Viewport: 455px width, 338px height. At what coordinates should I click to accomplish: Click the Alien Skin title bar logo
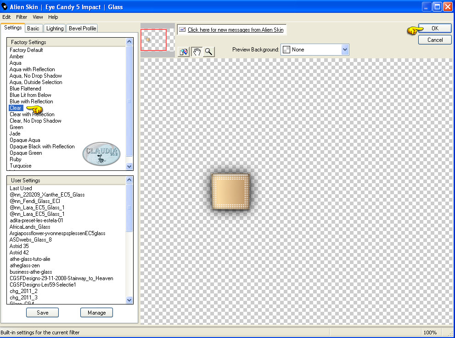click(x=4, y=6)
